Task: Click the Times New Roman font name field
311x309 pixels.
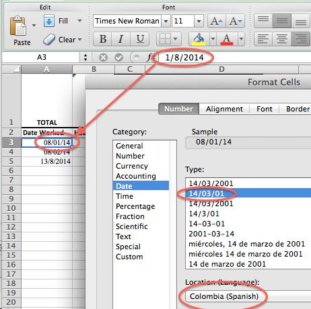Action: (127, 21)
